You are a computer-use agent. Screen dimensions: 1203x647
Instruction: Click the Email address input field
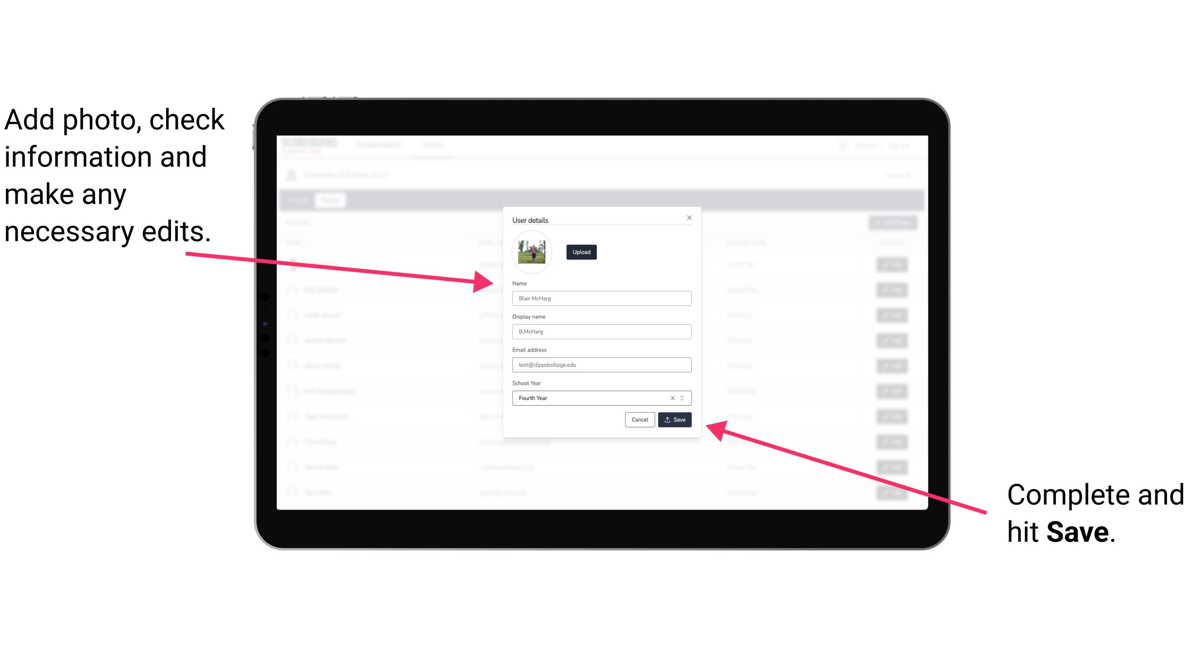pos(601,364)
